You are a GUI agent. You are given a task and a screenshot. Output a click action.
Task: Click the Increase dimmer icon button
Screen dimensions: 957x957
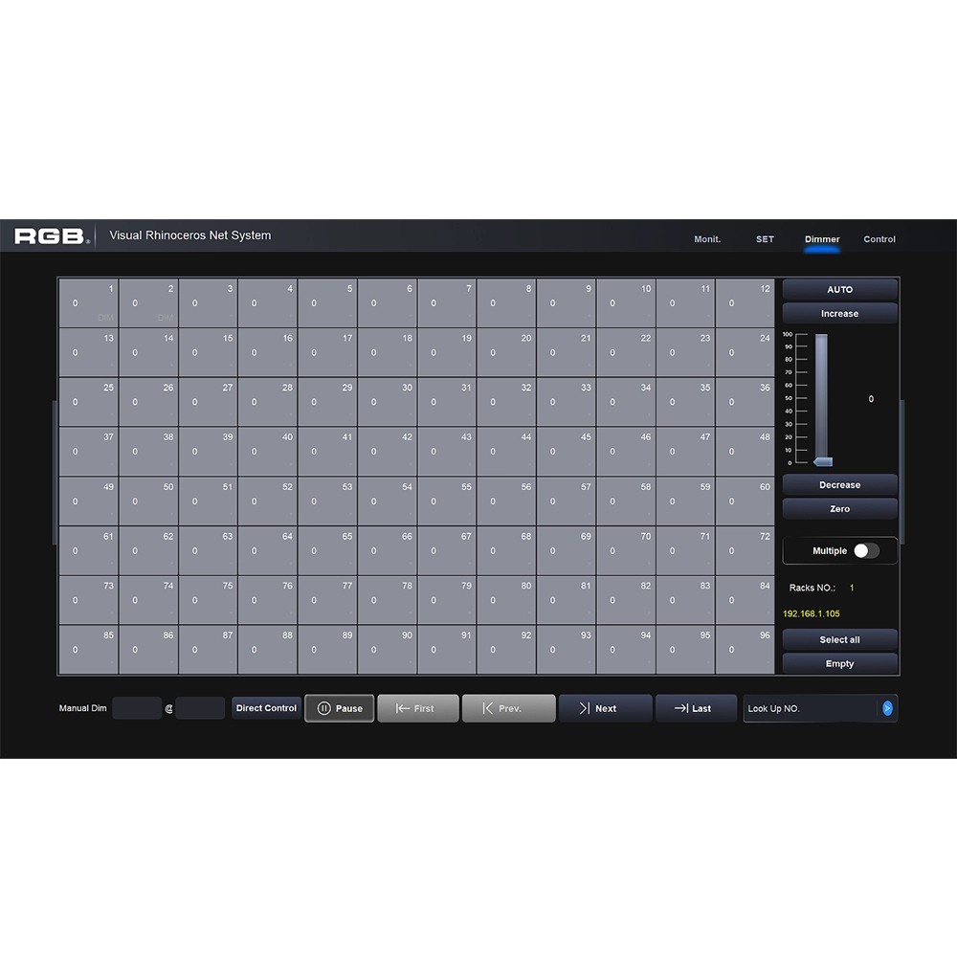pyautogui.click(x=839, y=313)
